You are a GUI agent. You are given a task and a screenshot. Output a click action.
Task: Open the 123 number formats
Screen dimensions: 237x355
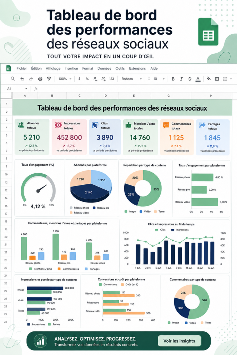pyautogui.click(x=111, y=79)
